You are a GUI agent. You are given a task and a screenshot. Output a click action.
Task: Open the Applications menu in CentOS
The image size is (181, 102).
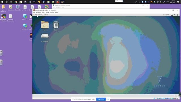[x=39, y=15]
